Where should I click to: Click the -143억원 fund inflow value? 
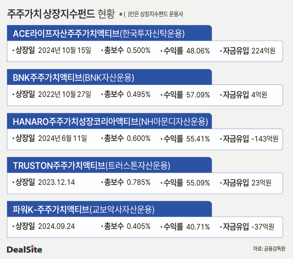tap(265, 138)
